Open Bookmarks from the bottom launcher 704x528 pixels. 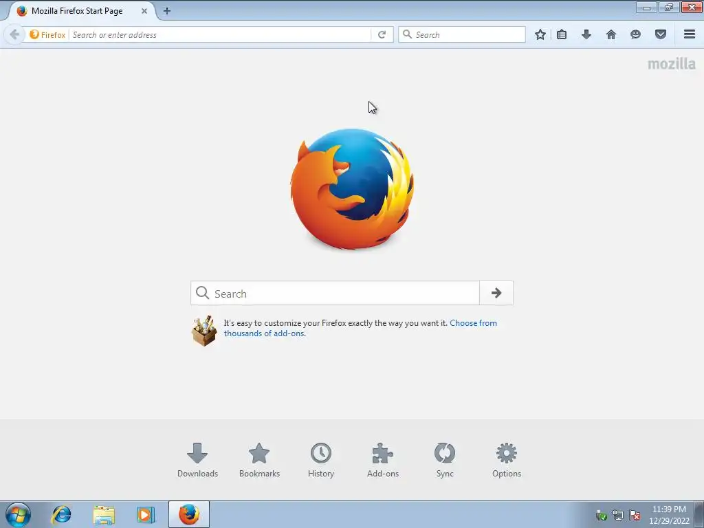coord(259,460)
